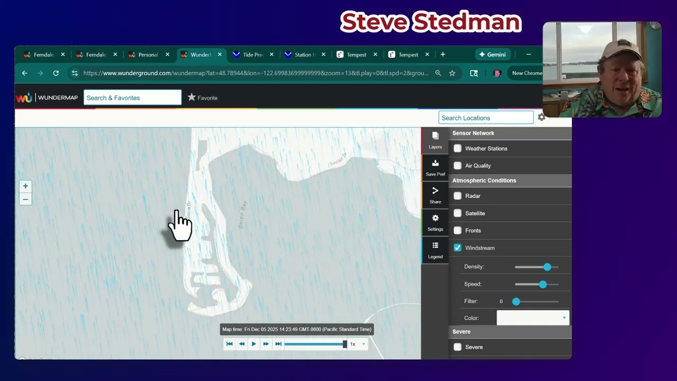677x381 pixels.
Task: Click the New Chrome available button
Action: click(526, 73)
